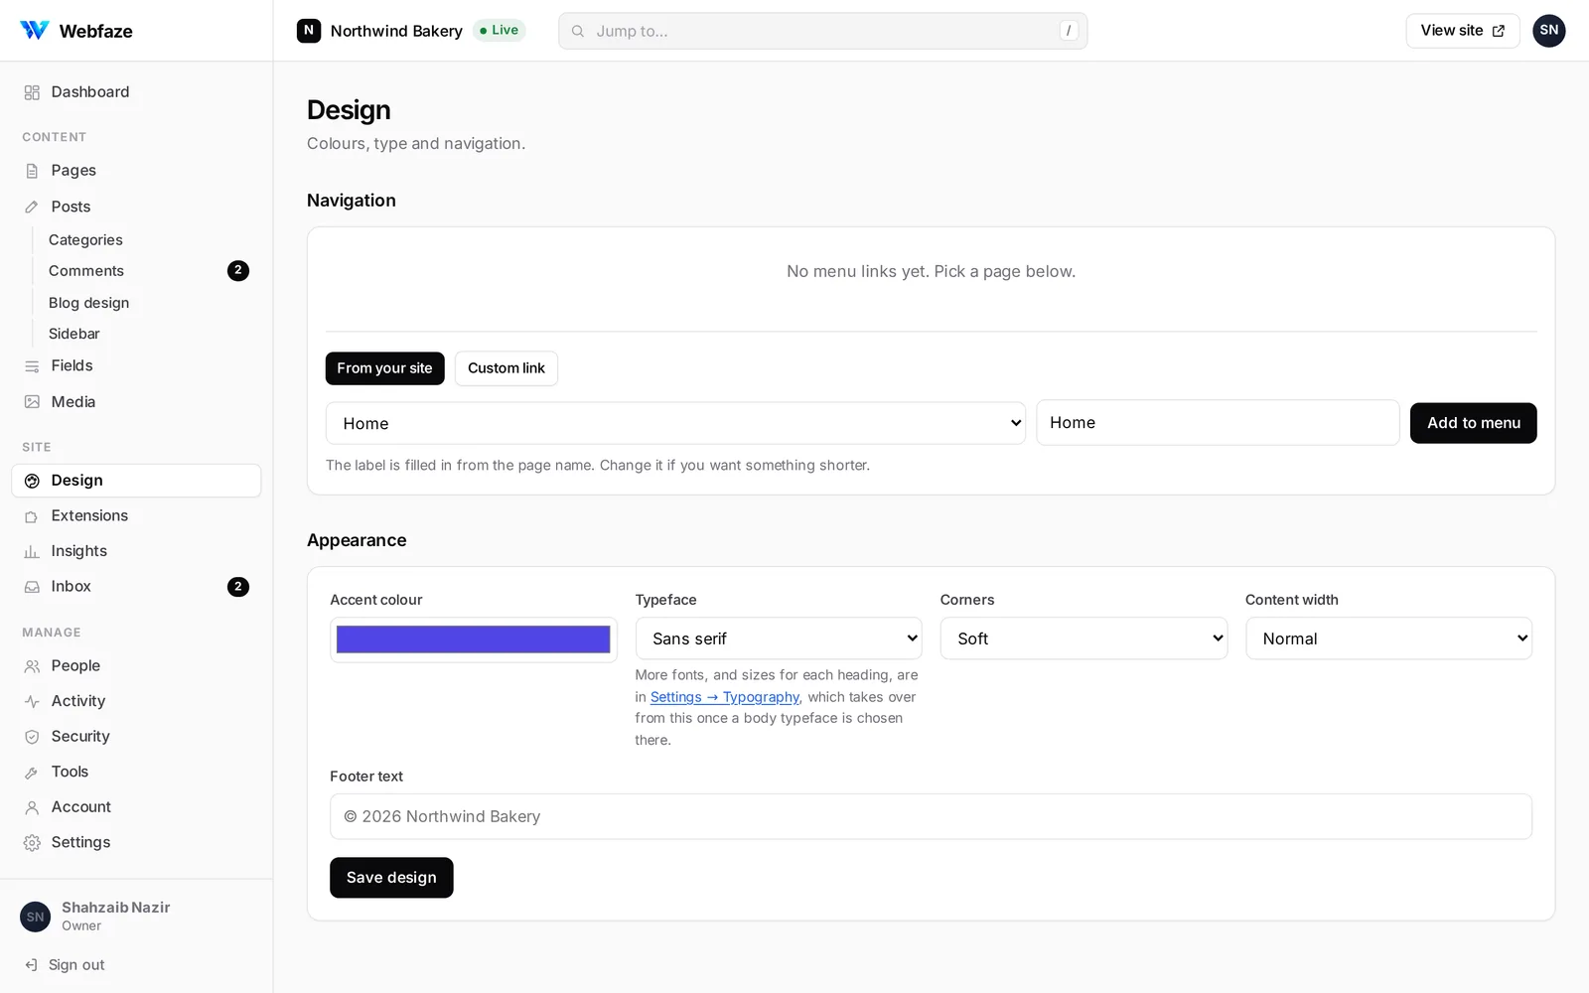1589x993 pixels.
Task: Open Sidebar submenu item
Action: pos(74,334)
